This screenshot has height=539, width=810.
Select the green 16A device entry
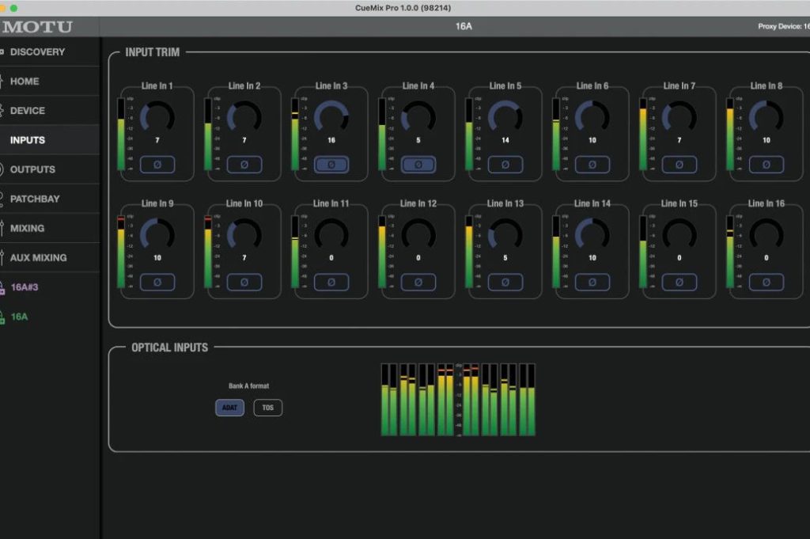click(19, 317)
